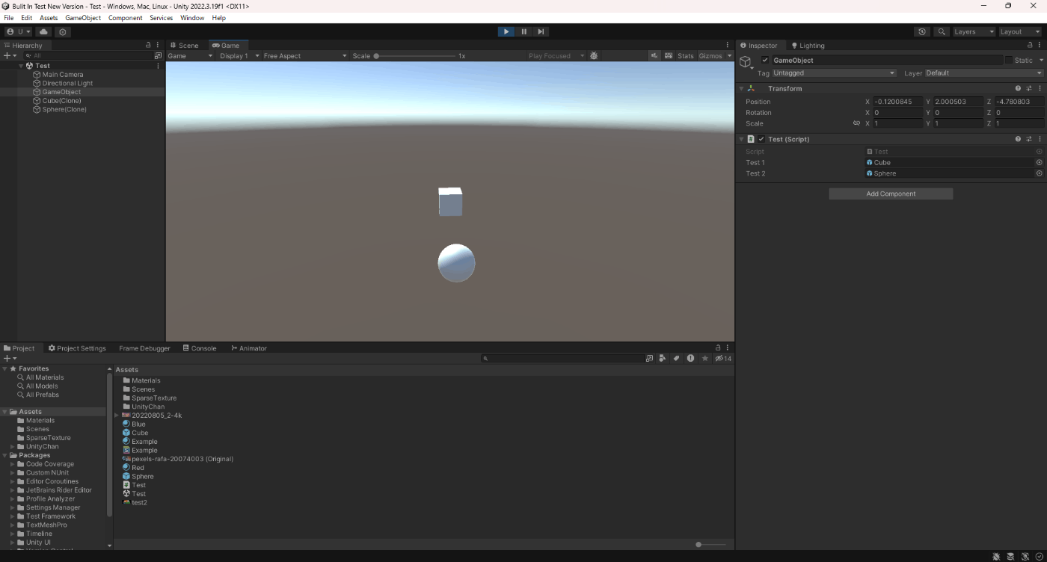Switch to the Scene tab
The image size is (1047, 562).
point(185,45)
